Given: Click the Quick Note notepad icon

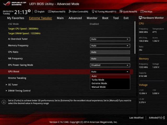Looking at the screenshot, I should click(121, 11).
